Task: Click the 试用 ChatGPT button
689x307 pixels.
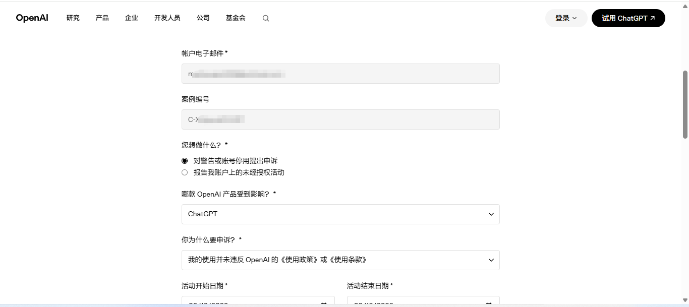Action: pyautogui.click(x=628, y=18)
